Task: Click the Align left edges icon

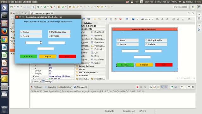Action: pos(157,19)
